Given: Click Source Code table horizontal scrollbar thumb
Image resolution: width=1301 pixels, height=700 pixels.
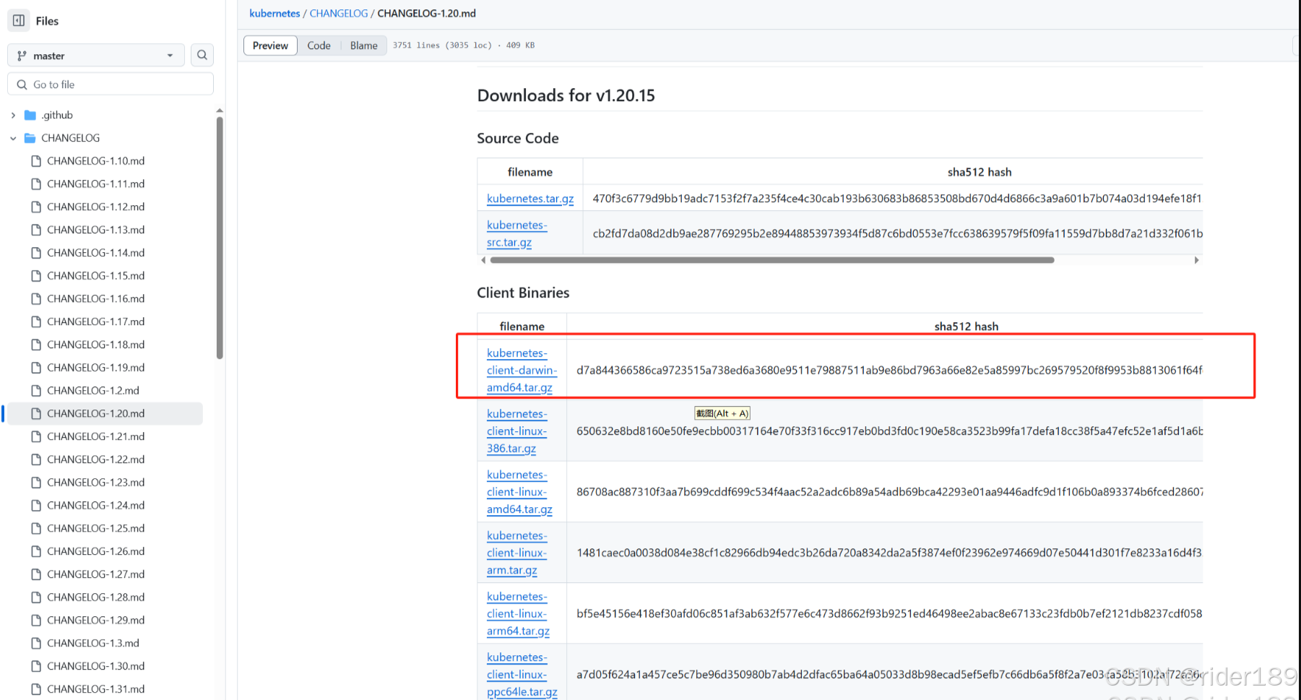Looking at the screenshot, I should click(771, 260).
